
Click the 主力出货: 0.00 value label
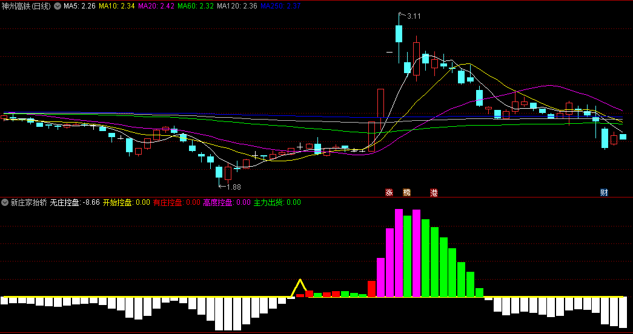[x=277, y=202]
